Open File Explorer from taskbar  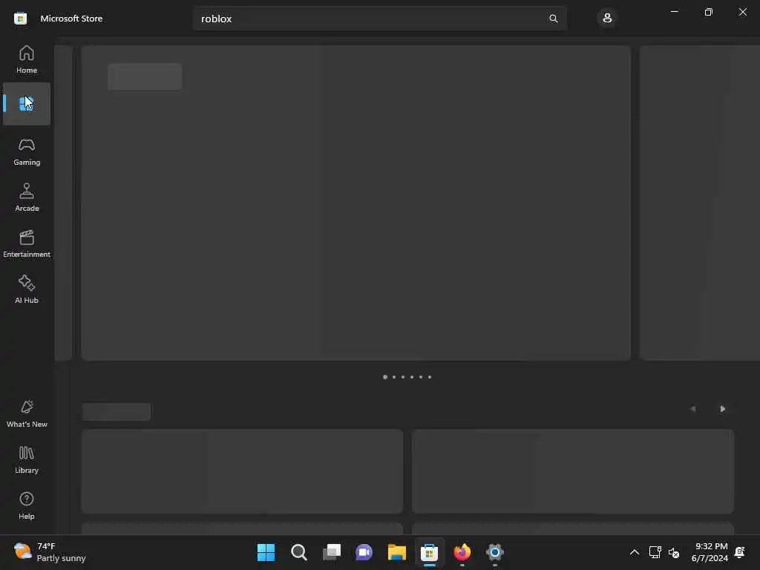(x=397, y=552)
